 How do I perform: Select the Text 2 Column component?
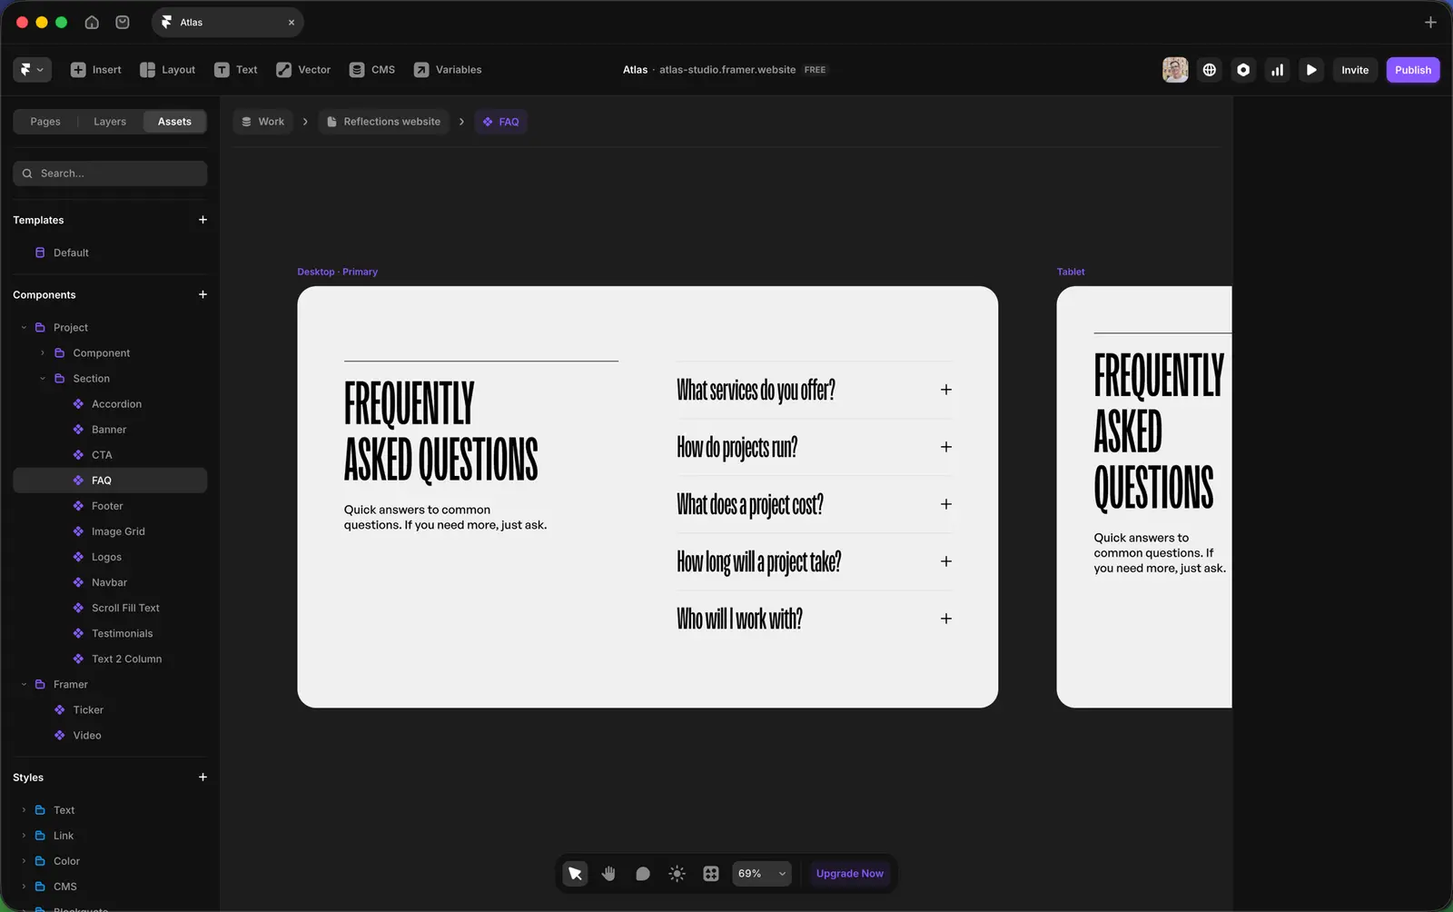(110, 658)
